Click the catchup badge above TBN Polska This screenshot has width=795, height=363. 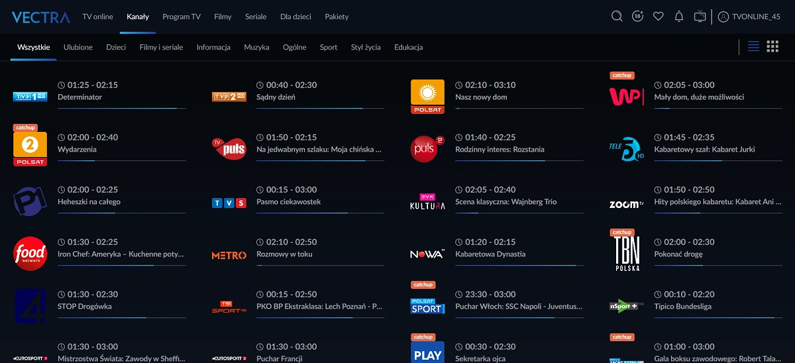622,233
